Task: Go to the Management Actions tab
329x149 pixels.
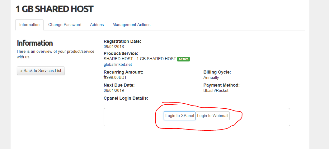Action: pyautogui.click(x=131, y=25)
